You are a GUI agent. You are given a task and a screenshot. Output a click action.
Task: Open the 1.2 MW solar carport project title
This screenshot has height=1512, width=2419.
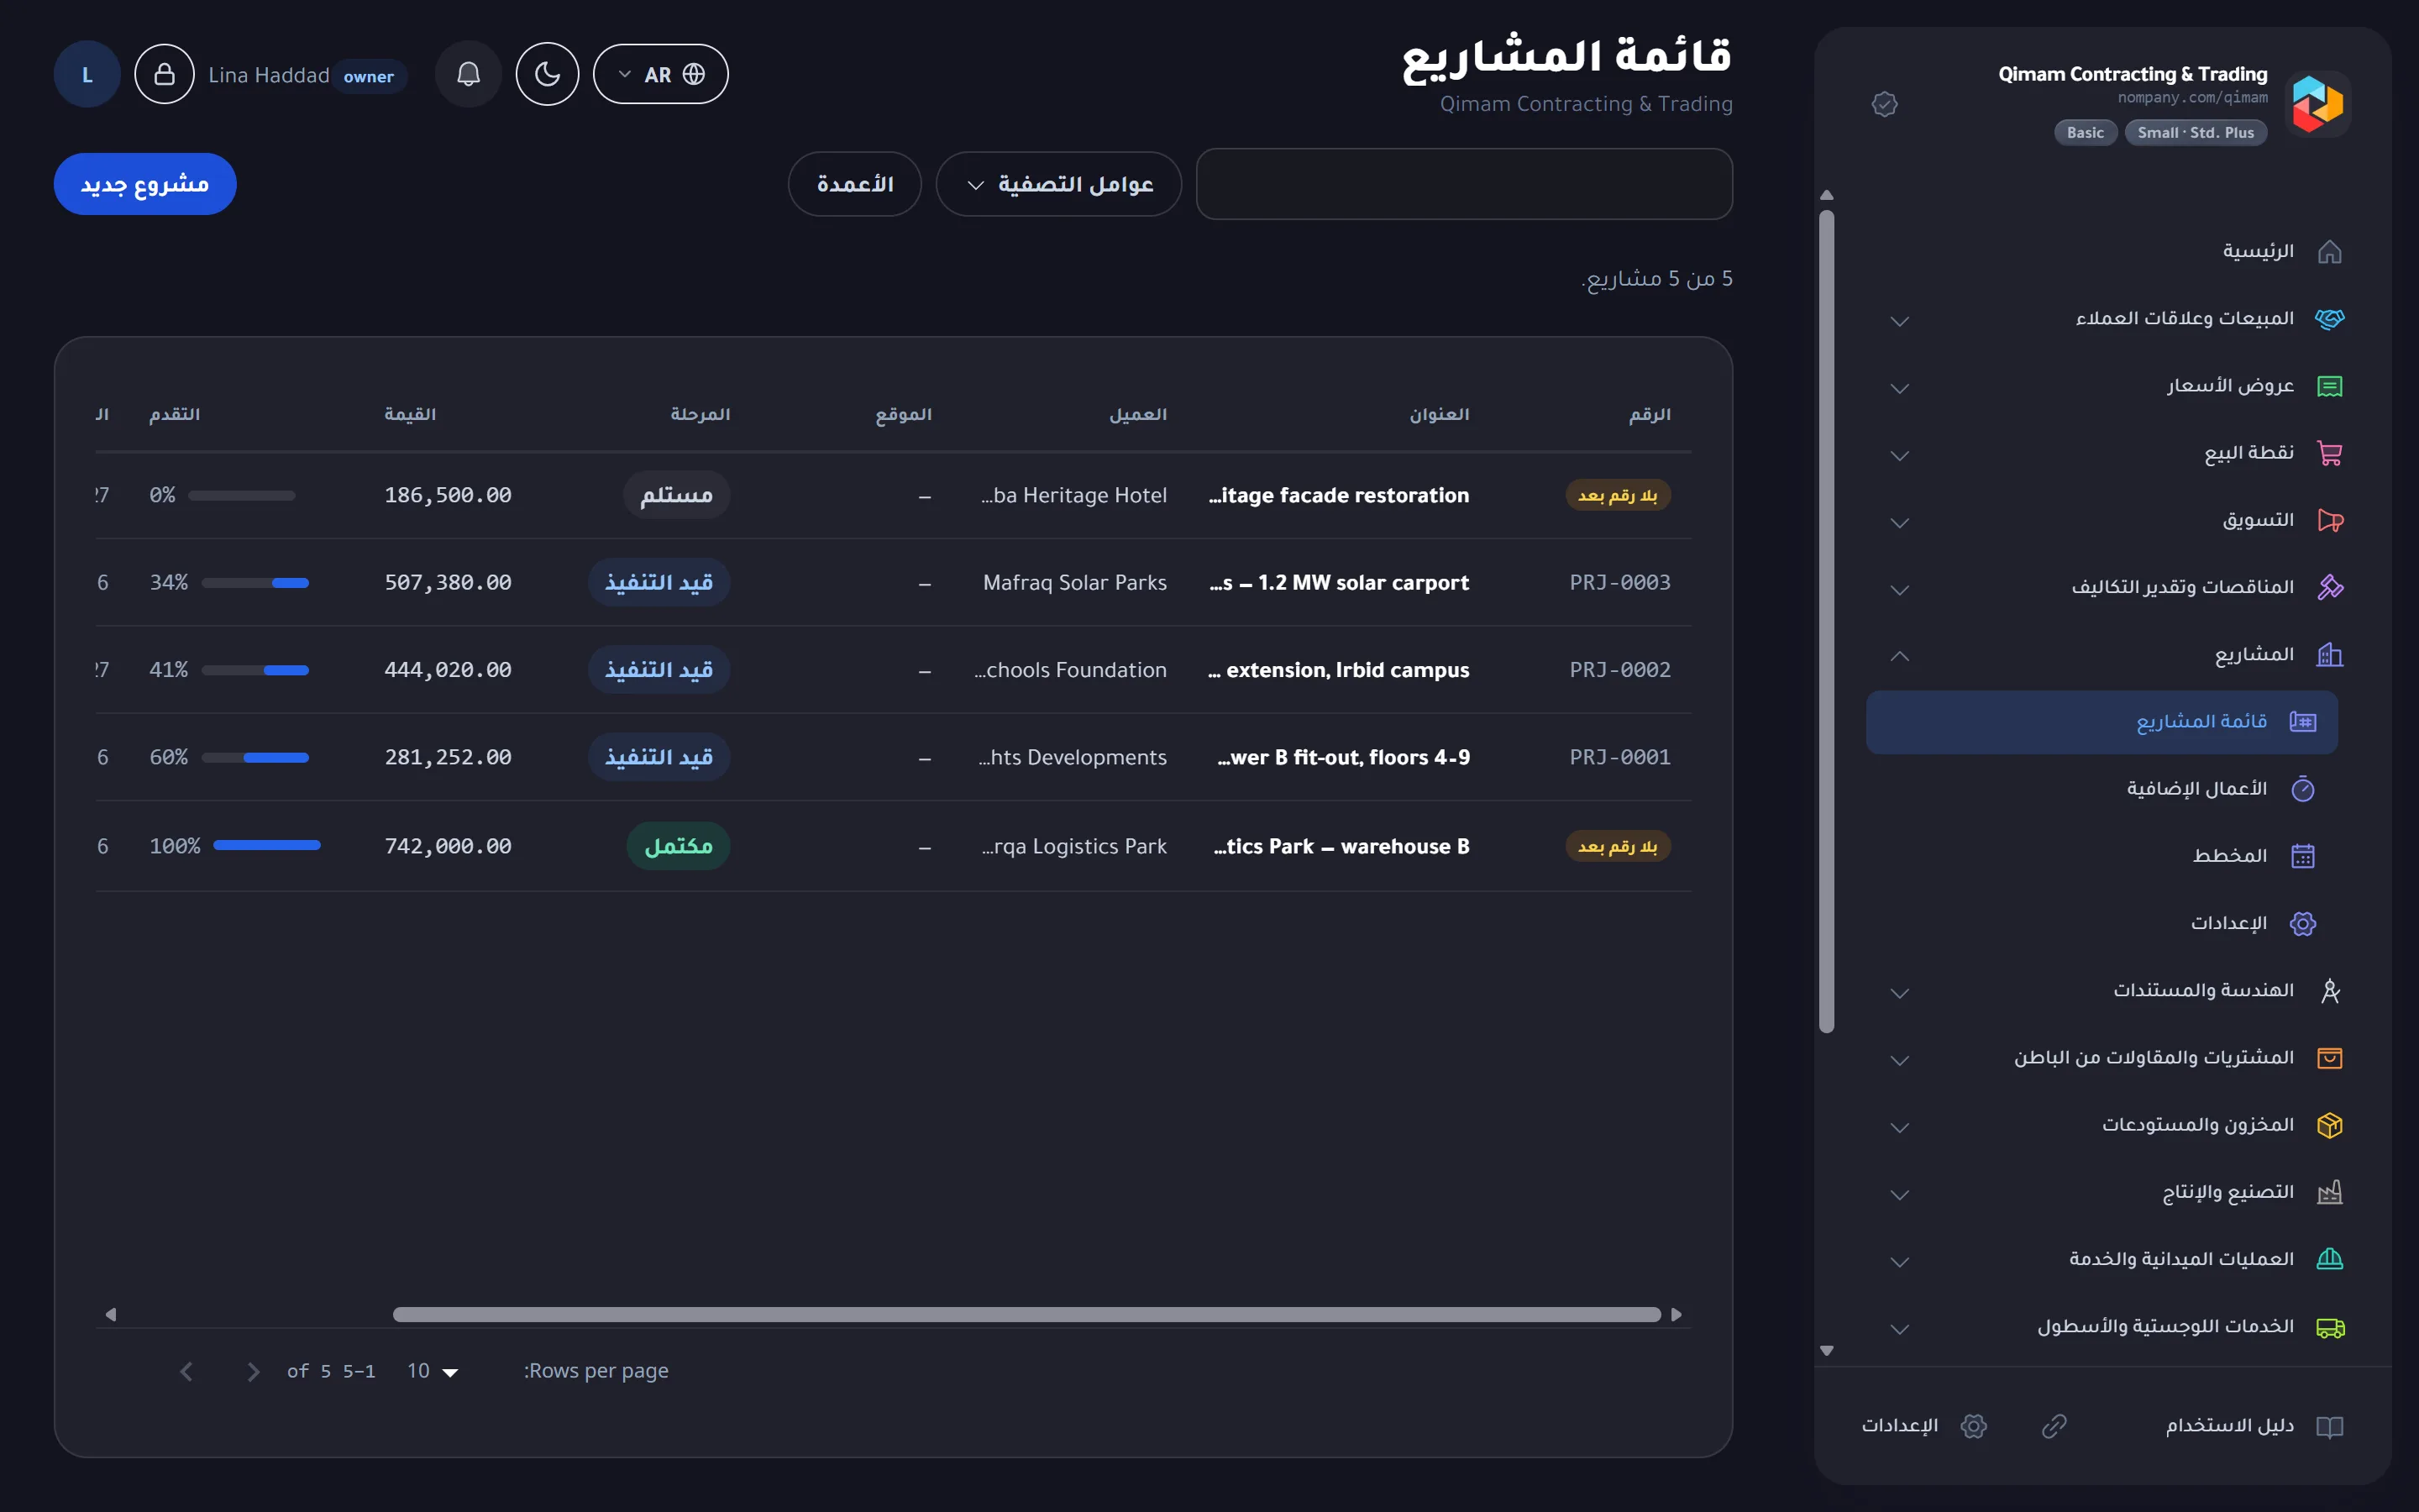click(1340, 583)
